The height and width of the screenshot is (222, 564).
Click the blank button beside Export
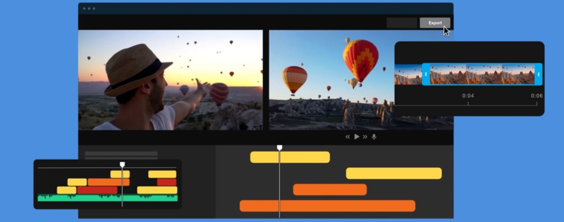pos(401,23)
